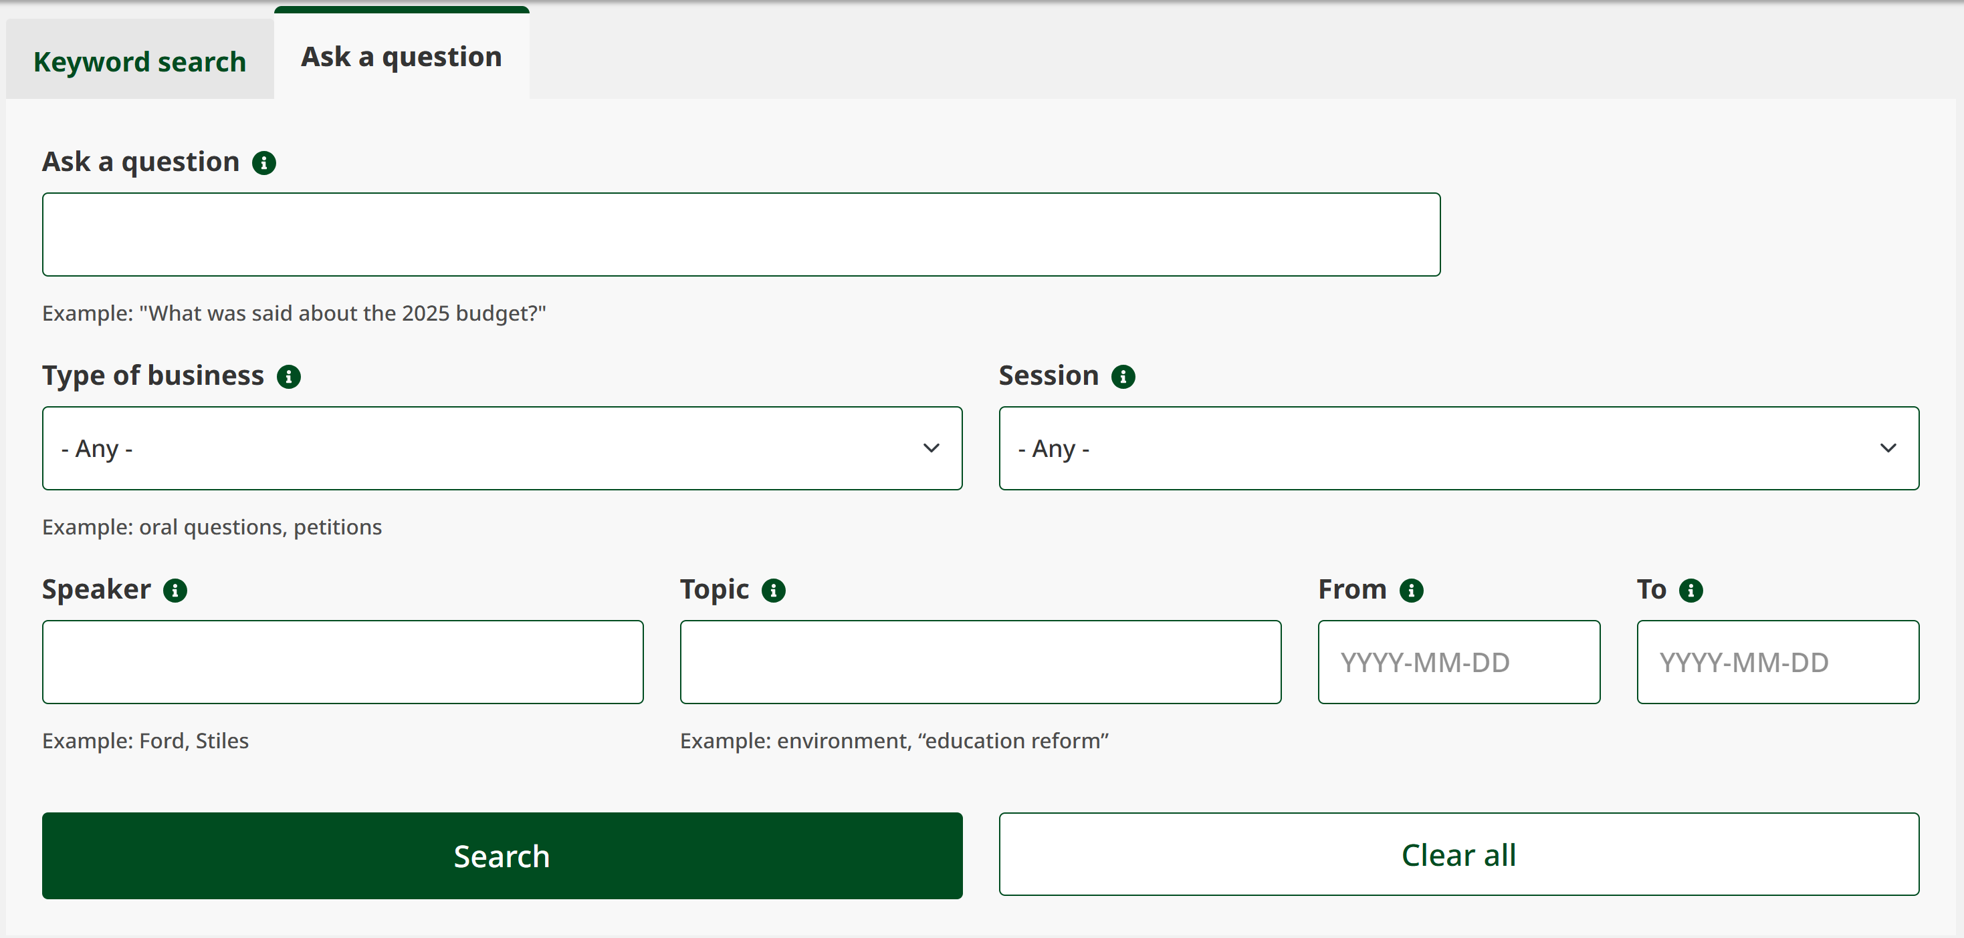Select the Ask a question tab

[401, 56]
